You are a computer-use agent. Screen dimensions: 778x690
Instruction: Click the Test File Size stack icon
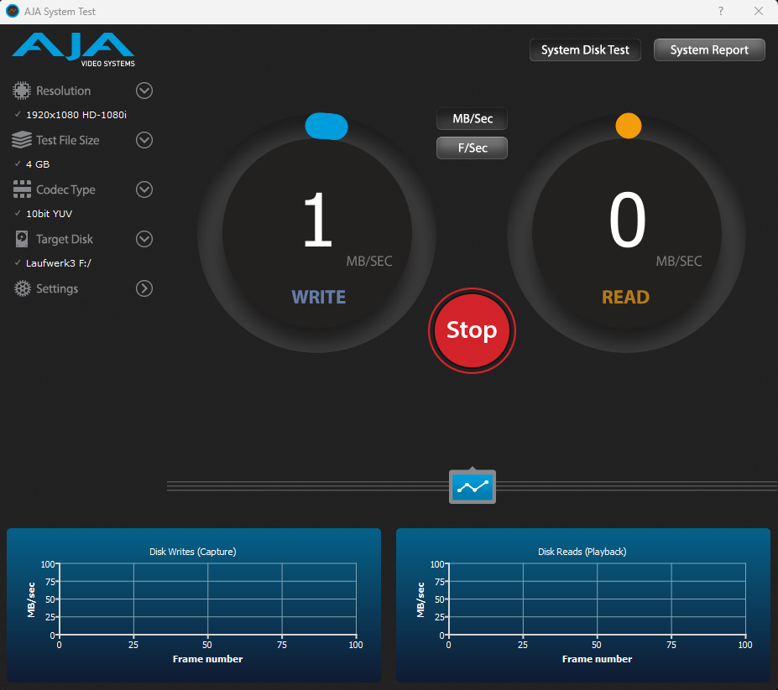(x=21, y=140)
